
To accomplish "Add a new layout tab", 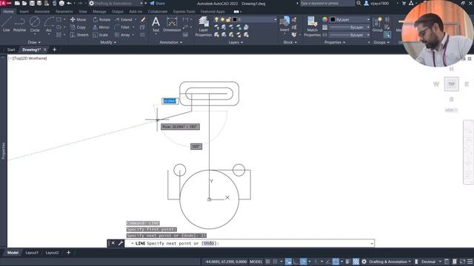I will (68, 253).
